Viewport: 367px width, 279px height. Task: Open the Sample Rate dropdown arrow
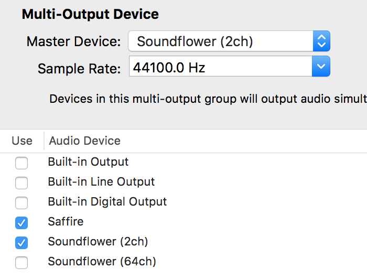[321, 67]
